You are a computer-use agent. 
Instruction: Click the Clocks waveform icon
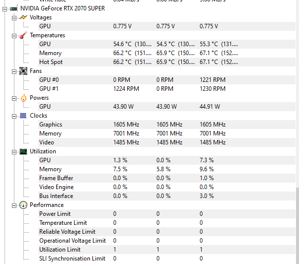[23, 116]
